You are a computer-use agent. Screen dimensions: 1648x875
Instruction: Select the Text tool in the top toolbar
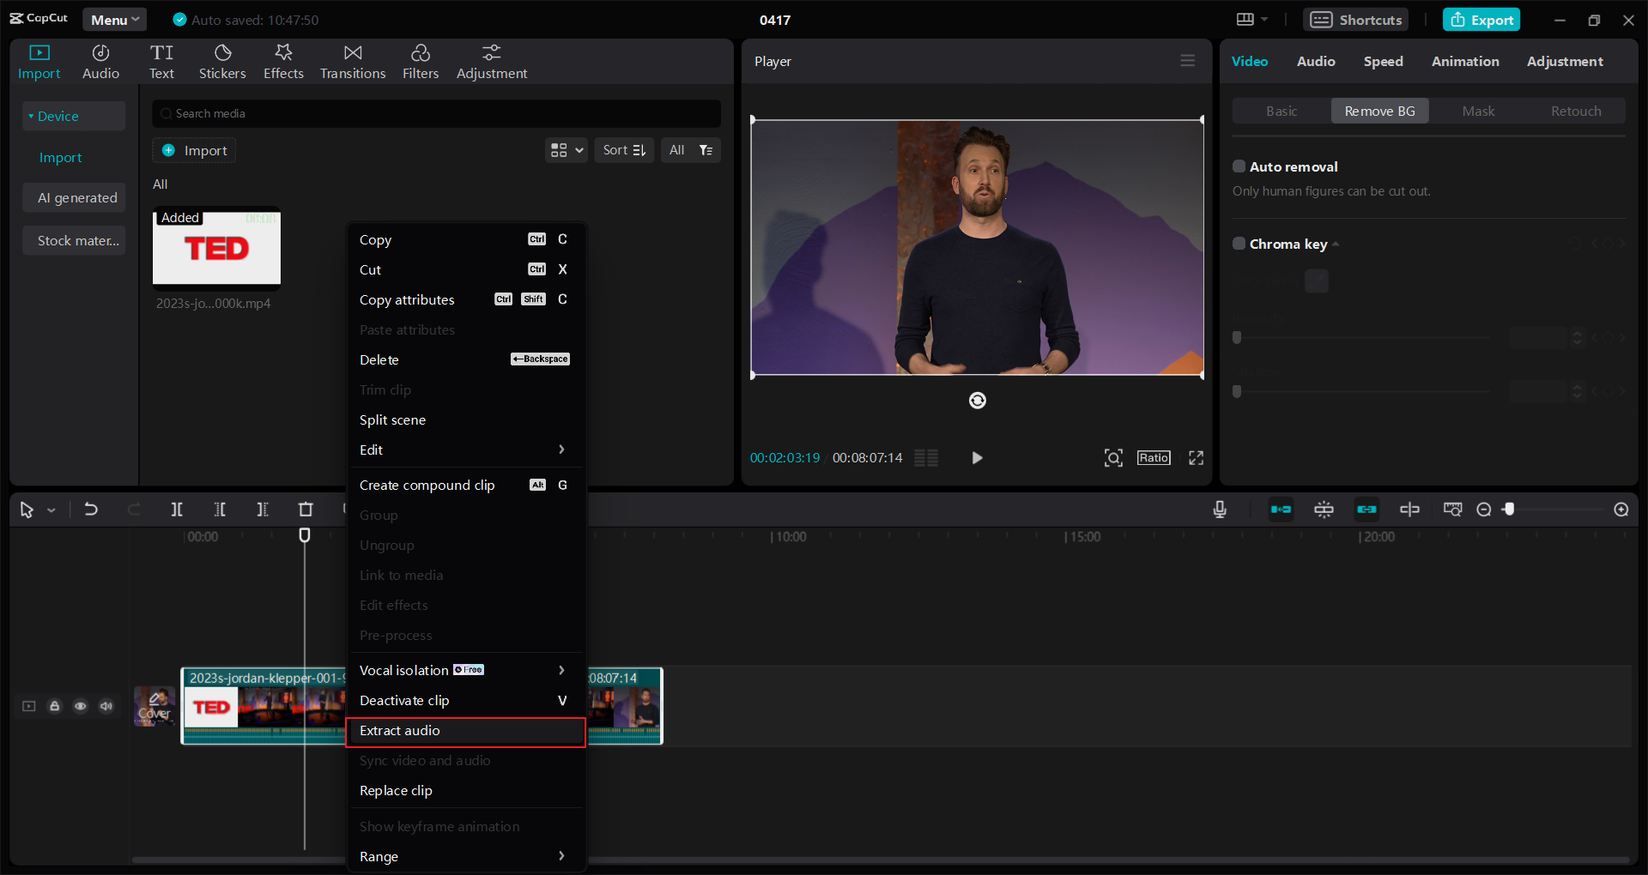(162, 60)
